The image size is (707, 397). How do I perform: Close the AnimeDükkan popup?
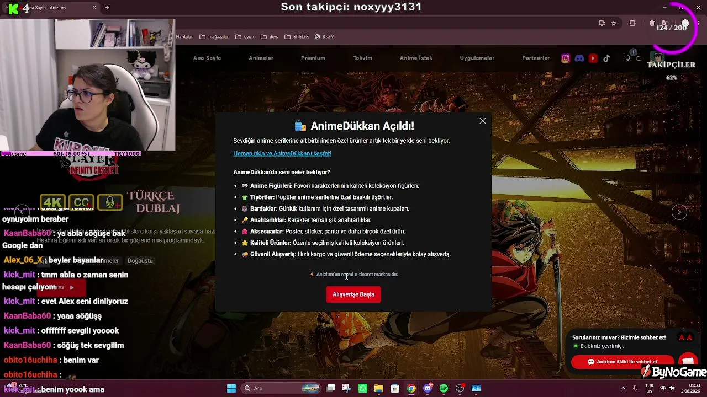(483, 121)
